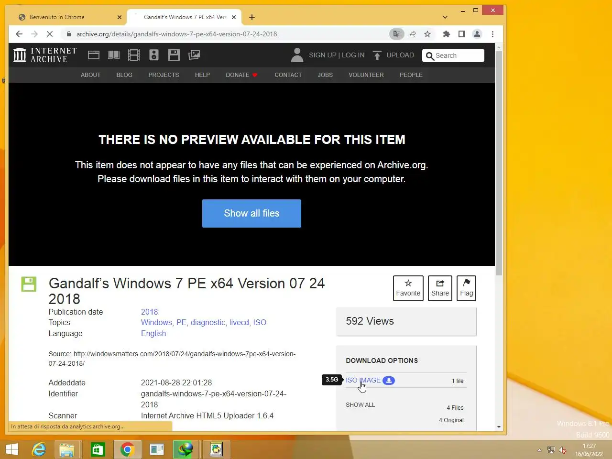The height and width of the screenshot is (459, 612).
Task: Click the LOG IN link
Action: (353, 55)
